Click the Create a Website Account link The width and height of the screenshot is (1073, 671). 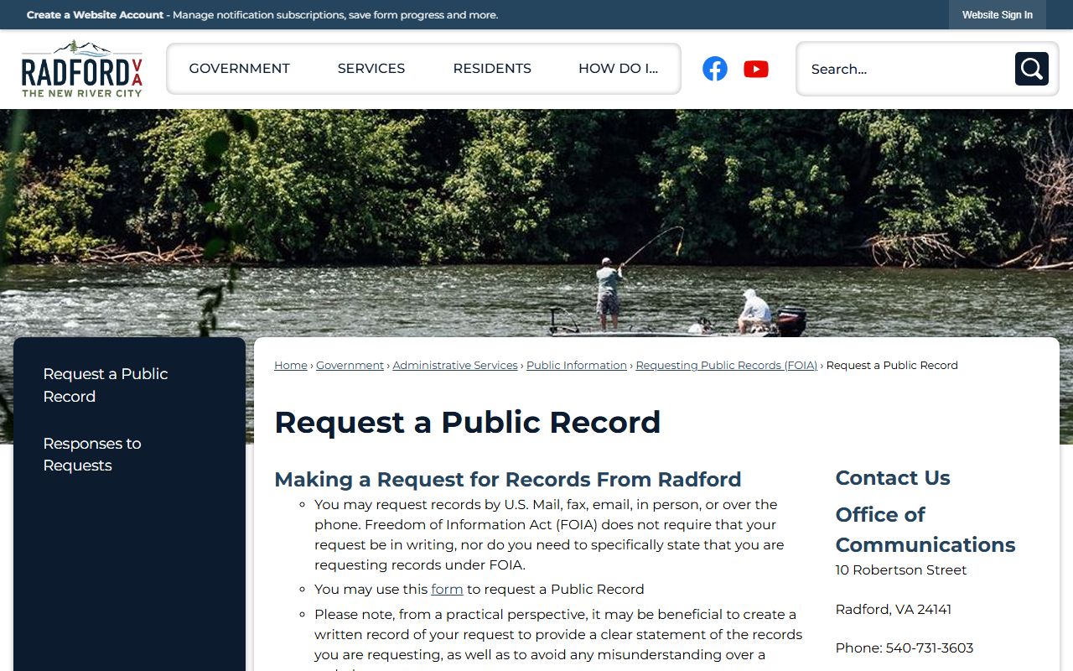point(96,15)
